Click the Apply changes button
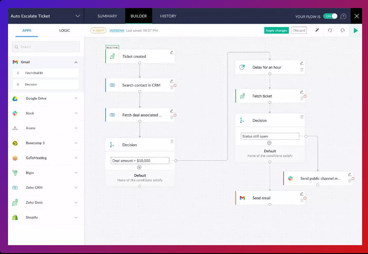Viewport: 368px width, 254px height. (x=276, y=30)
